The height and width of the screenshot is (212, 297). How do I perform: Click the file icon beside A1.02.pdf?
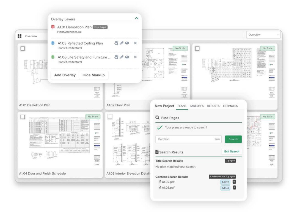click(160, 182)
